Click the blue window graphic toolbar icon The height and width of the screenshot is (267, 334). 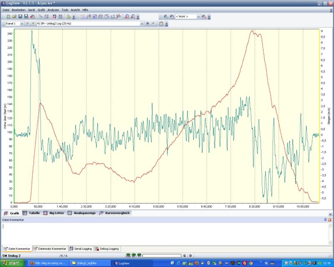click(95, 17)
